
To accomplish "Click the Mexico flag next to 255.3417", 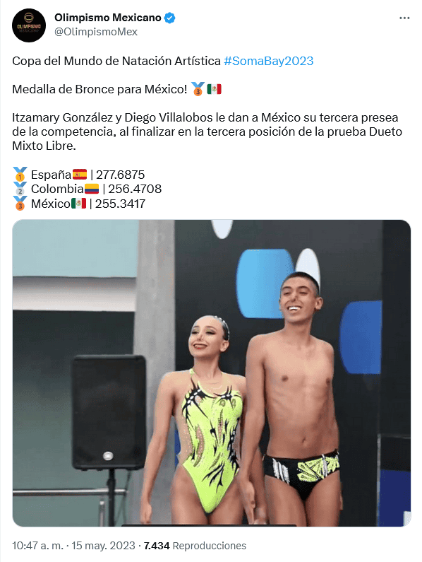I will [79, 203].
